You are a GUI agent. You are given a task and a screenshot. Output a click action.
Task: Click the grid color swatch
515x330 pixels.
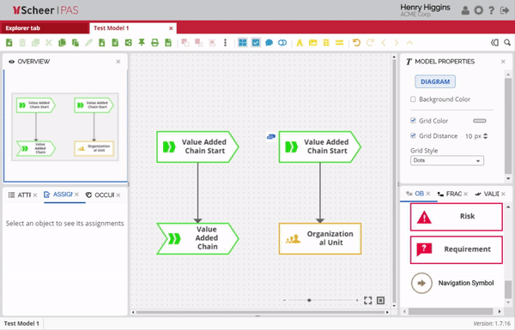tap(480, 121)
